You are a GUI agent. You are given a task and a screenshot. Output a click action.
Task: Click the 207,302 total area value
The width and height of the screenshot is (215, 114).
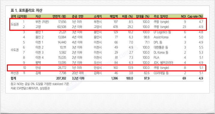coord(61,78)
